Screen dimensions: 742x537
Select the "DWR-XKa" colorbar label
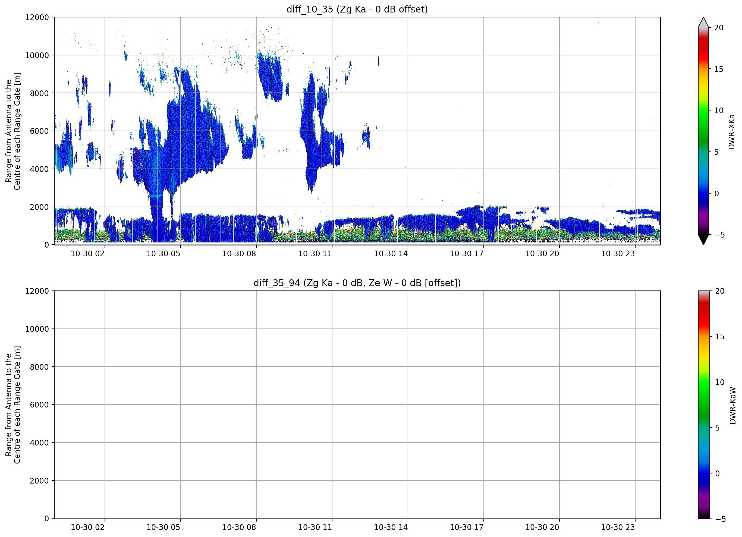click(731, 132)
